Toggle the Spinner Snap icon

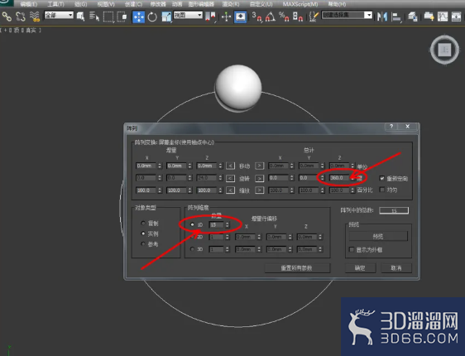click(x=297, y=17)
